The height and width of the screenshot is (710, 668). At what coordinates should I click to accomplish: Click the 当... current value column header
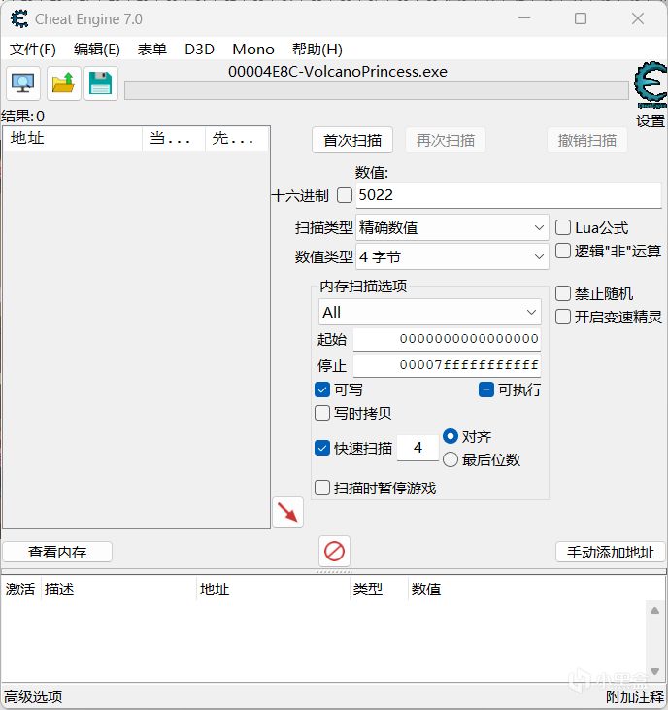174,138
